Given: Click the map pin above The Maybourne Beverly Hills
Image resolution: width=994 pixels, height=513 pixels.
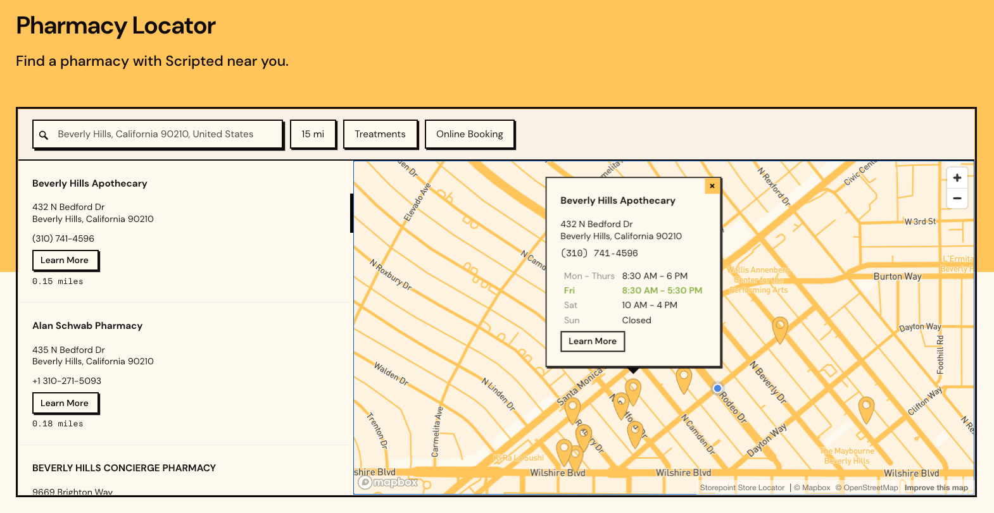Looking at the screenshot, I should coord(866,409).
